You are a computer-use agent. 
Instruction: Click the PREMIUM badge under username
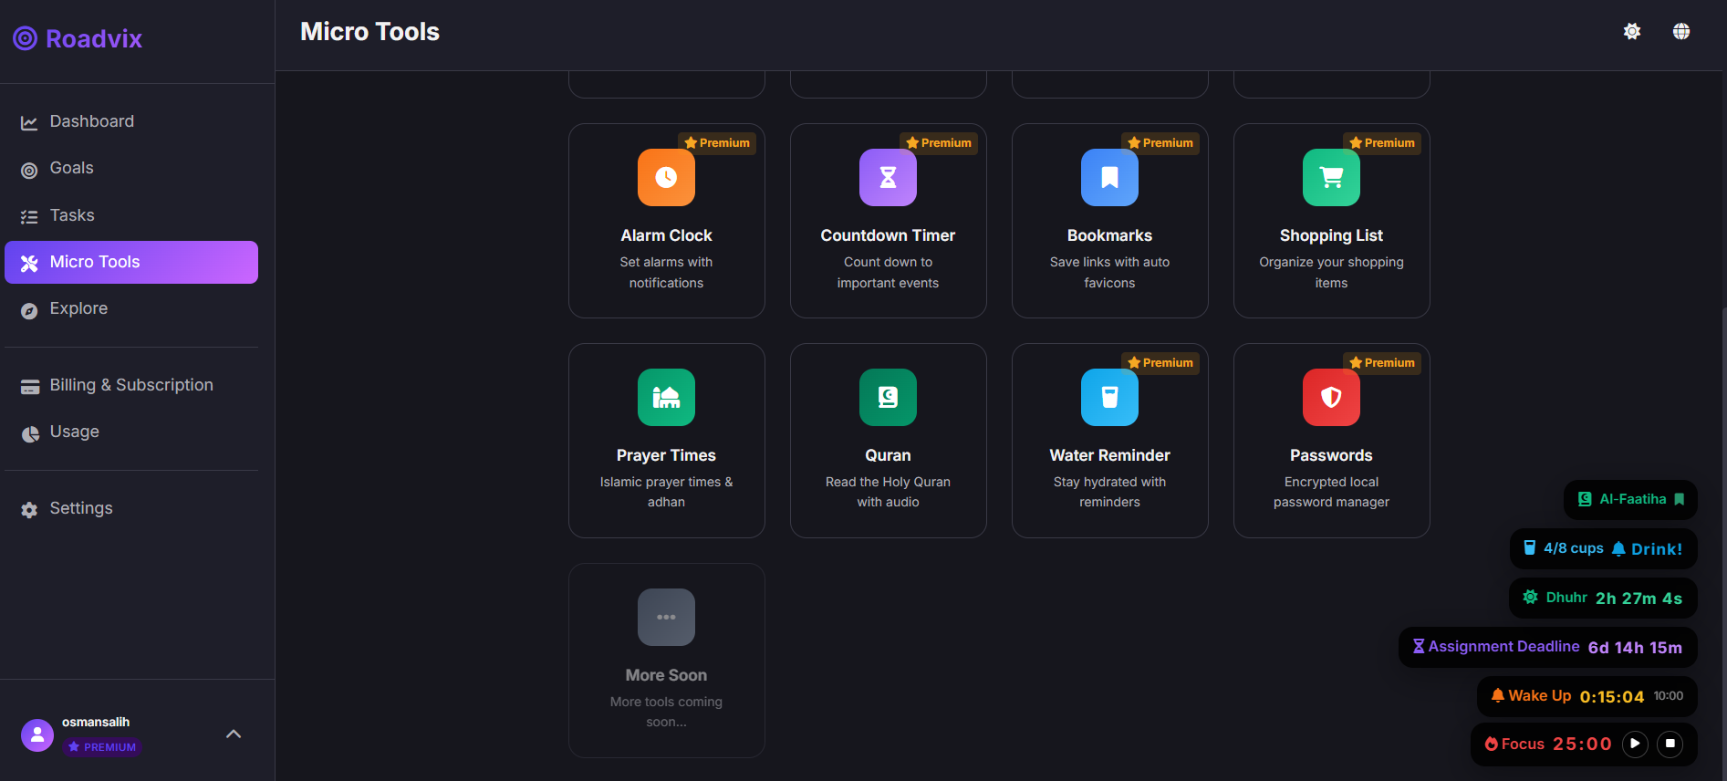[102, 747]
